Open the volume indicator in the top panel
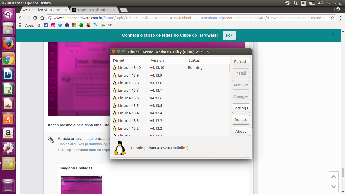The width and height of the screenshot is (345, 194). [x=321, y=3]
